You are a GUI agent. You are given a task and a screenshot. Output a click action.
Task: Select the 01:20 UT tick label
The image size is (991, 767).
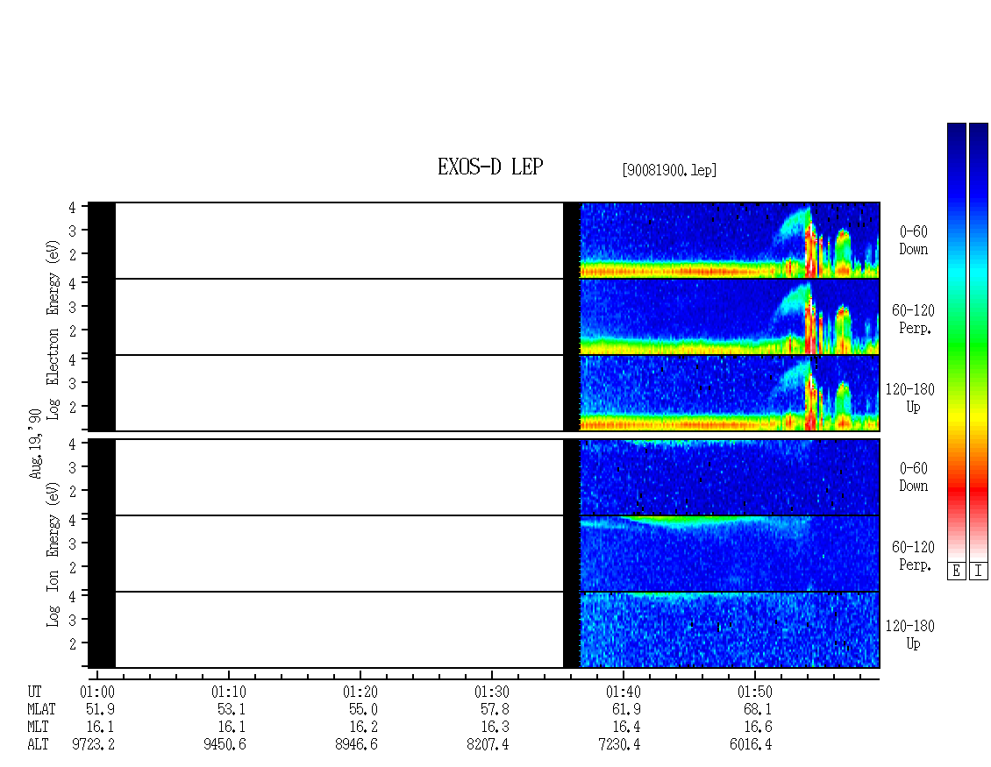[360, 692]
